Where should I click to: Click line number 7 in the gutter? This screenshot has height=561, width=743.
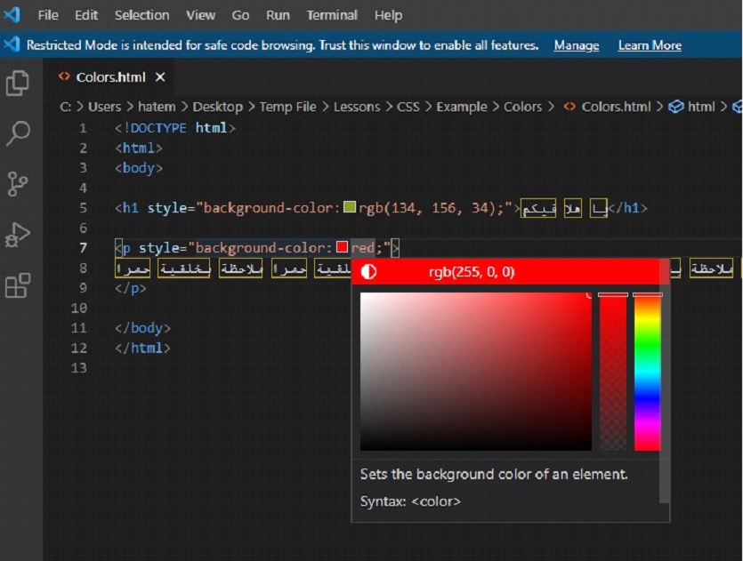point(84,247)
